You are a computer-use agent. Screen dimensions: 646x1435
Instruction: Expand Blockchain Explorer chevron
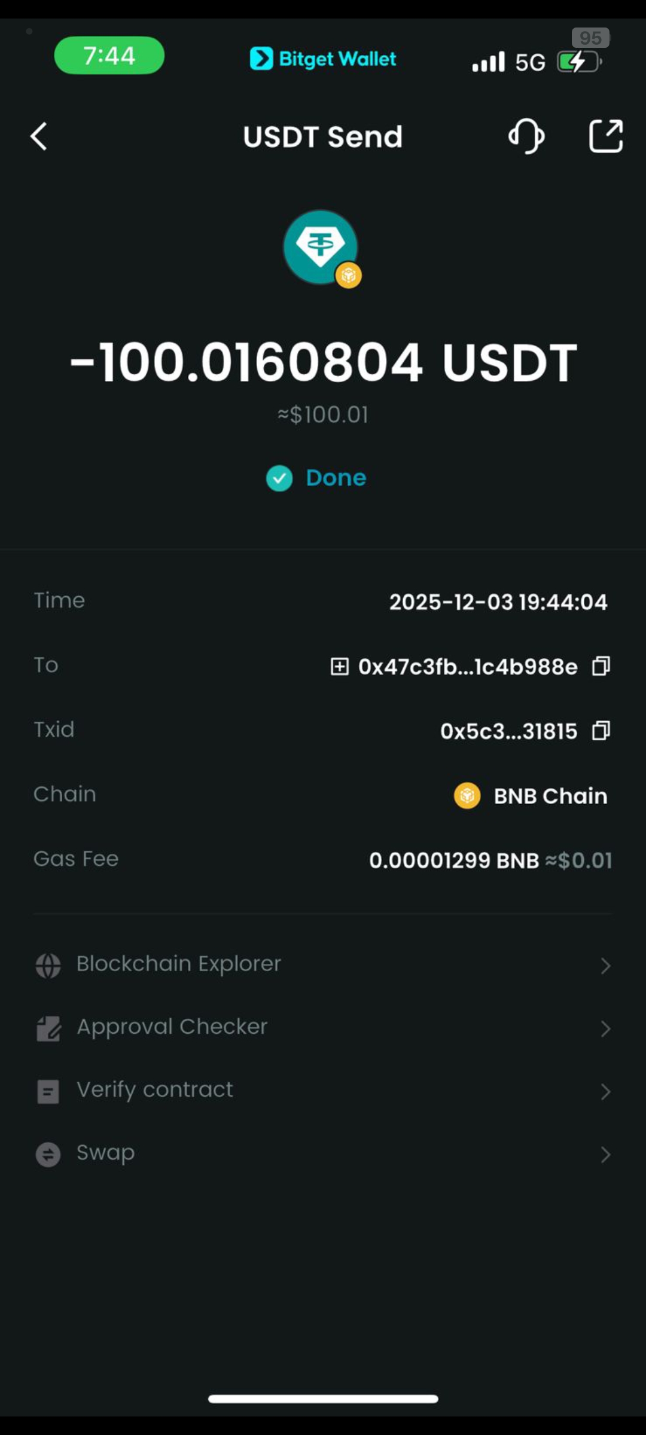(605, 966)
